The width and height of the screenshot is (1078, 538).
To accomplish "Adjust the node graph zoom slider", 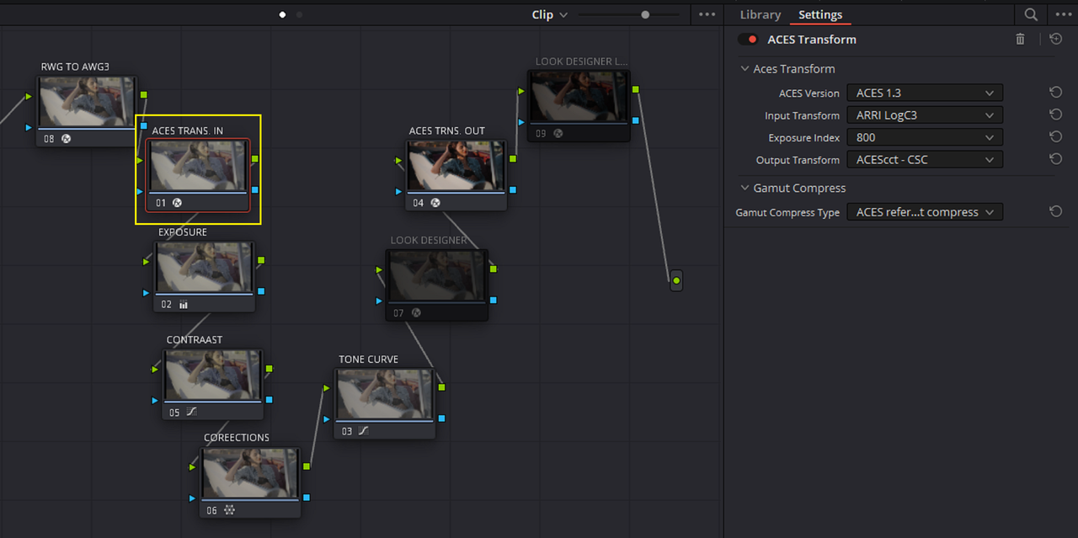I will 645,14.
